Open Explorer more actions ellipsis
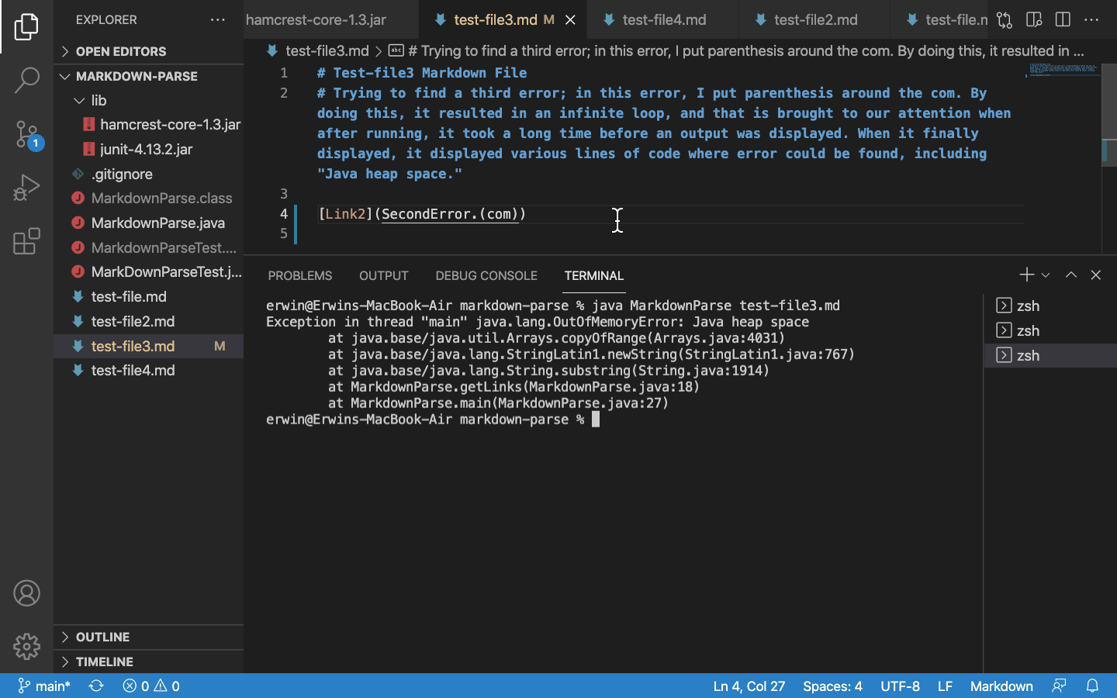 pyautogui.click(x=218, y=20)
